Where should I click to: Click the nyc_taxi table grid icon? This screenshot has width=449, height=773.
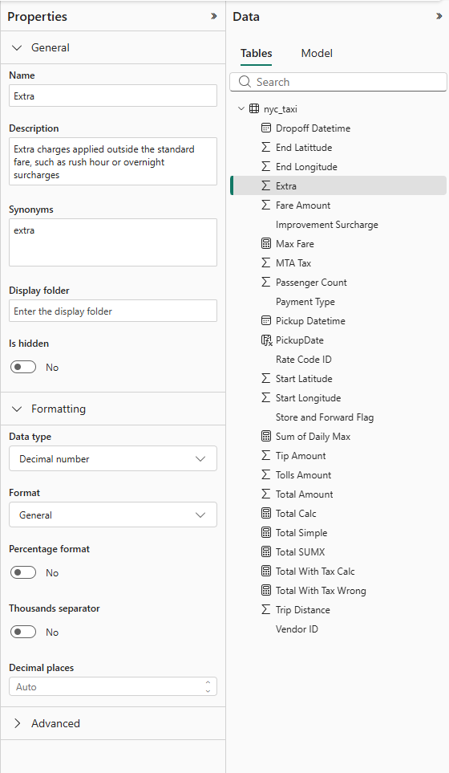[x=254, y=109]
